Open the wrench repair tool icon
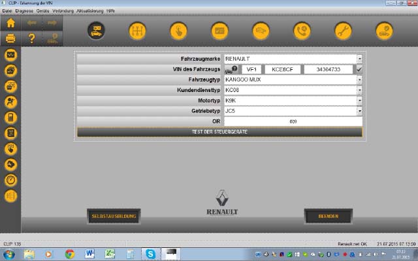 coord(343,31)
